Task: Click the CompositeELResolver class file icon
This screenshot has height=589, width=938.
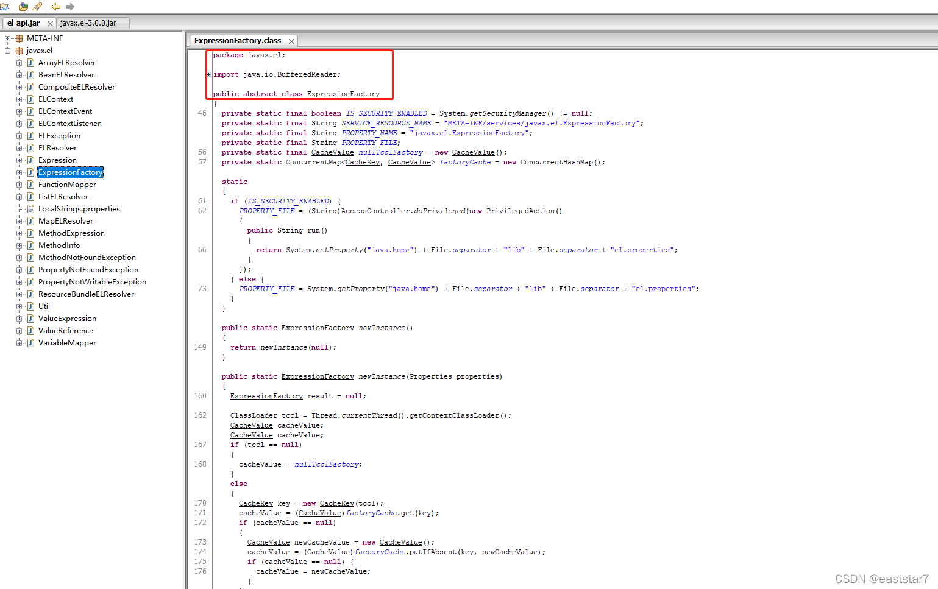Action: pos(30,87)
